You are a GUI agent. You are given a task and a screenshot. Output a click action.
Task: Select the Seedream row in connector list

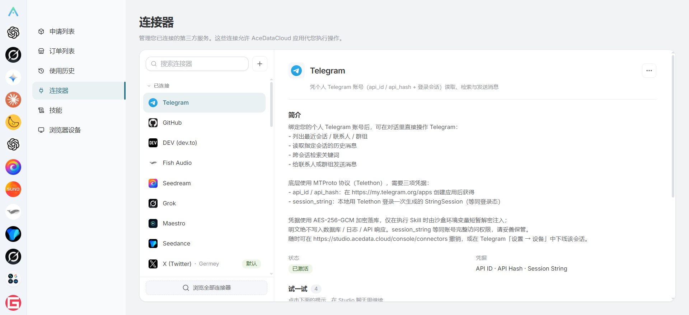pyautogui.click(x=204, y=183)
